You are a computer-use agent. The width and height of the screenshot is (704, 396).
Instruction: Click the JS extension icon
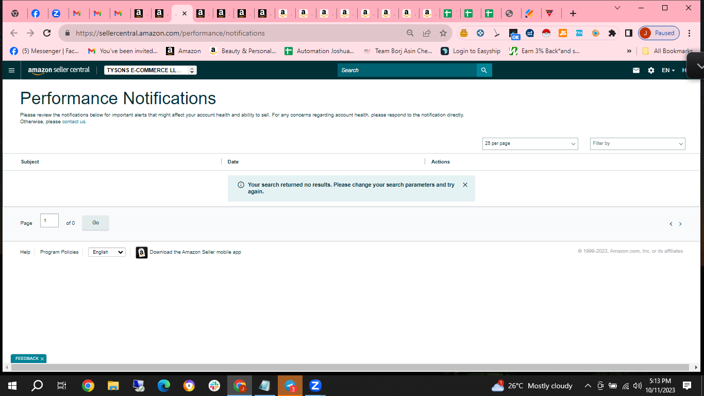[x=563, y=33]
